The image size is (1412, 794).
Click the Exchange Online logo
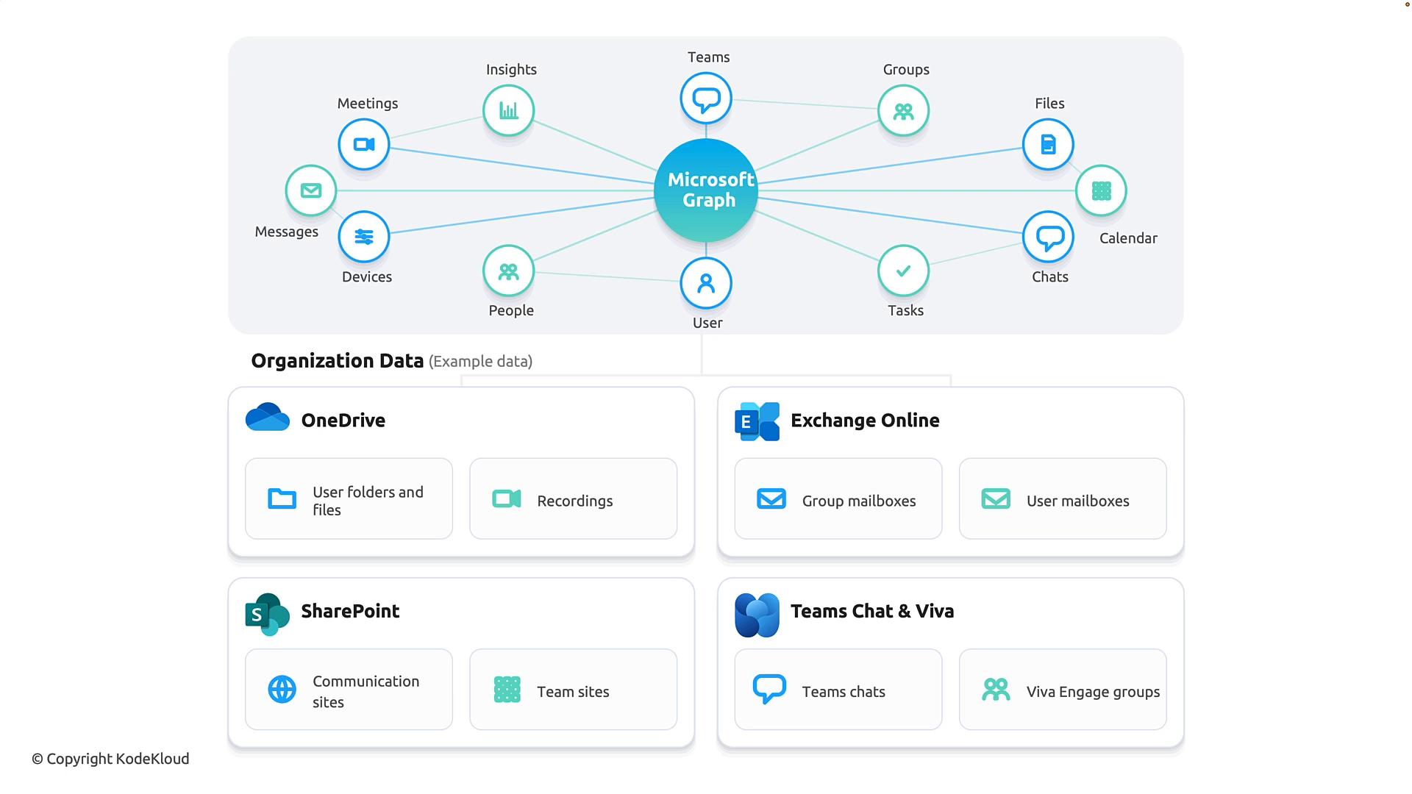757,421
